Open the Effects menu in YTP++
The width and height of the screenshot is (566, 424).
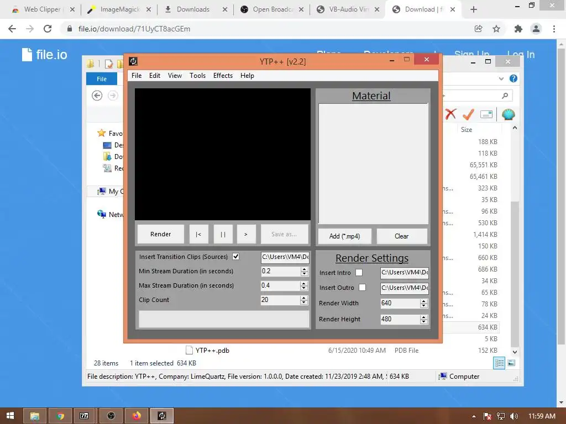pos(223,75)
